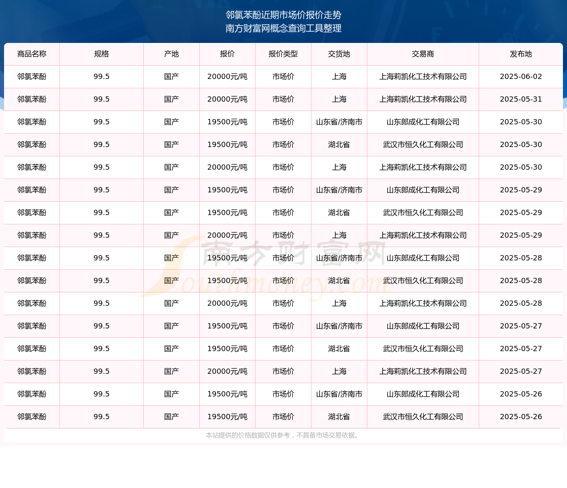Click the 报价 column header

pyautogui.click(x=228, y=54)
